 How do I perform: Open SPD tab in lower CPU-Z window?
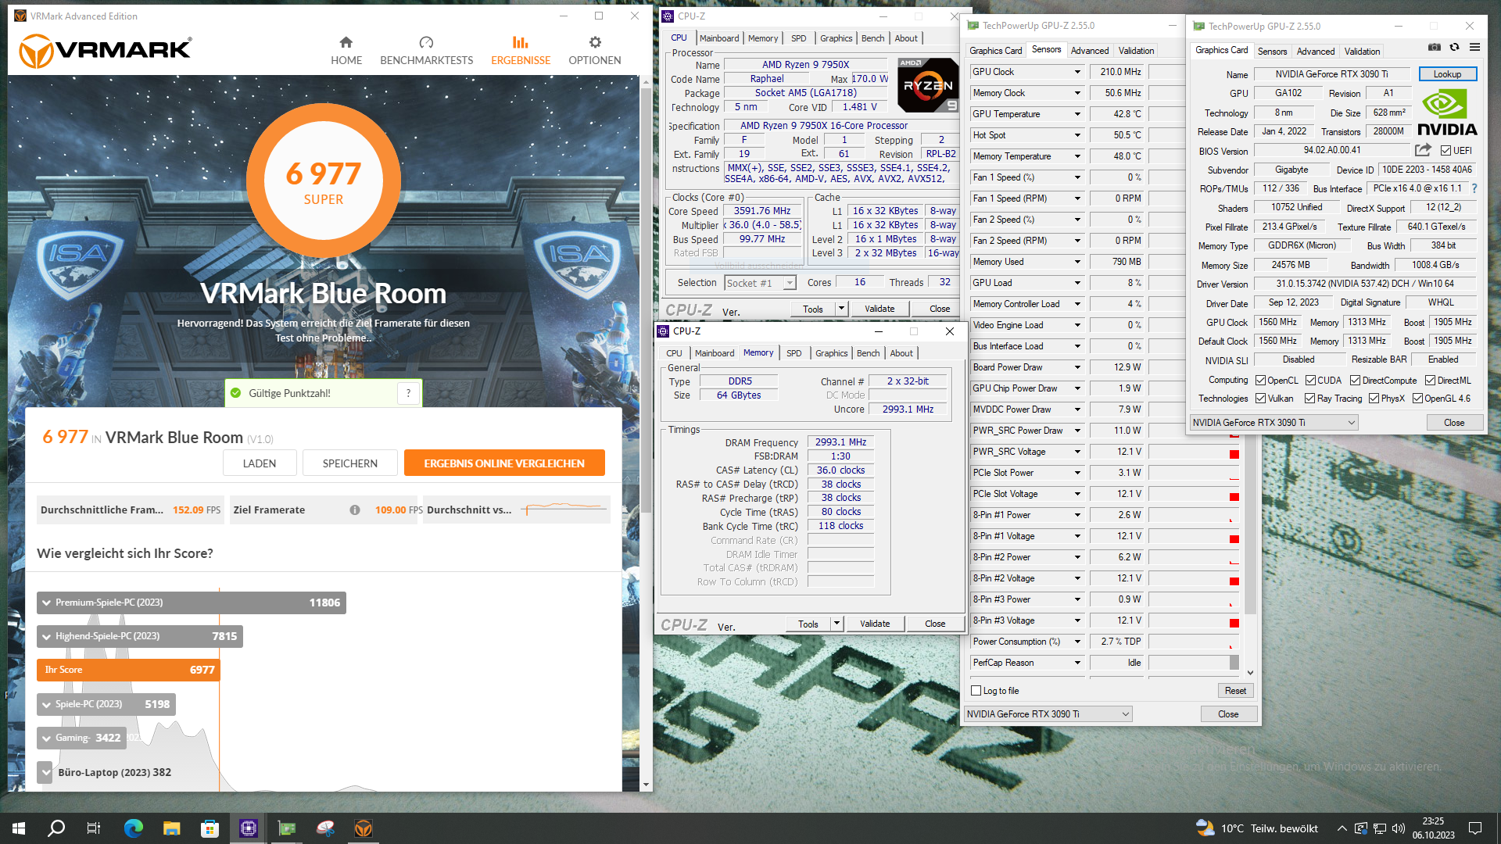[793, 353]
